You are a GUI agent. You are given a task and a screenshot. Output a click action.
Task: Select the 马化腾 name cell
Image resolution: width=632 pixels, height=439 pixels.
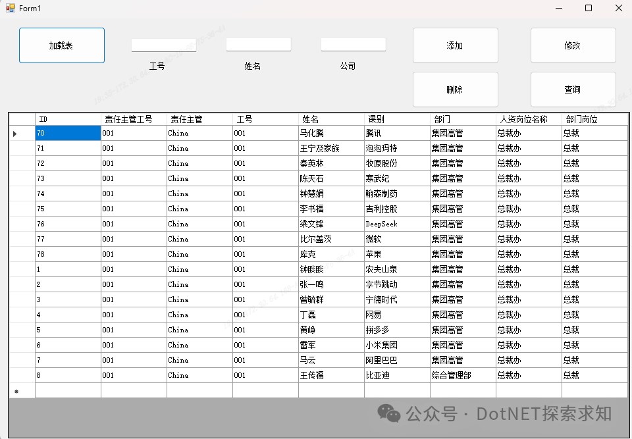331,133
